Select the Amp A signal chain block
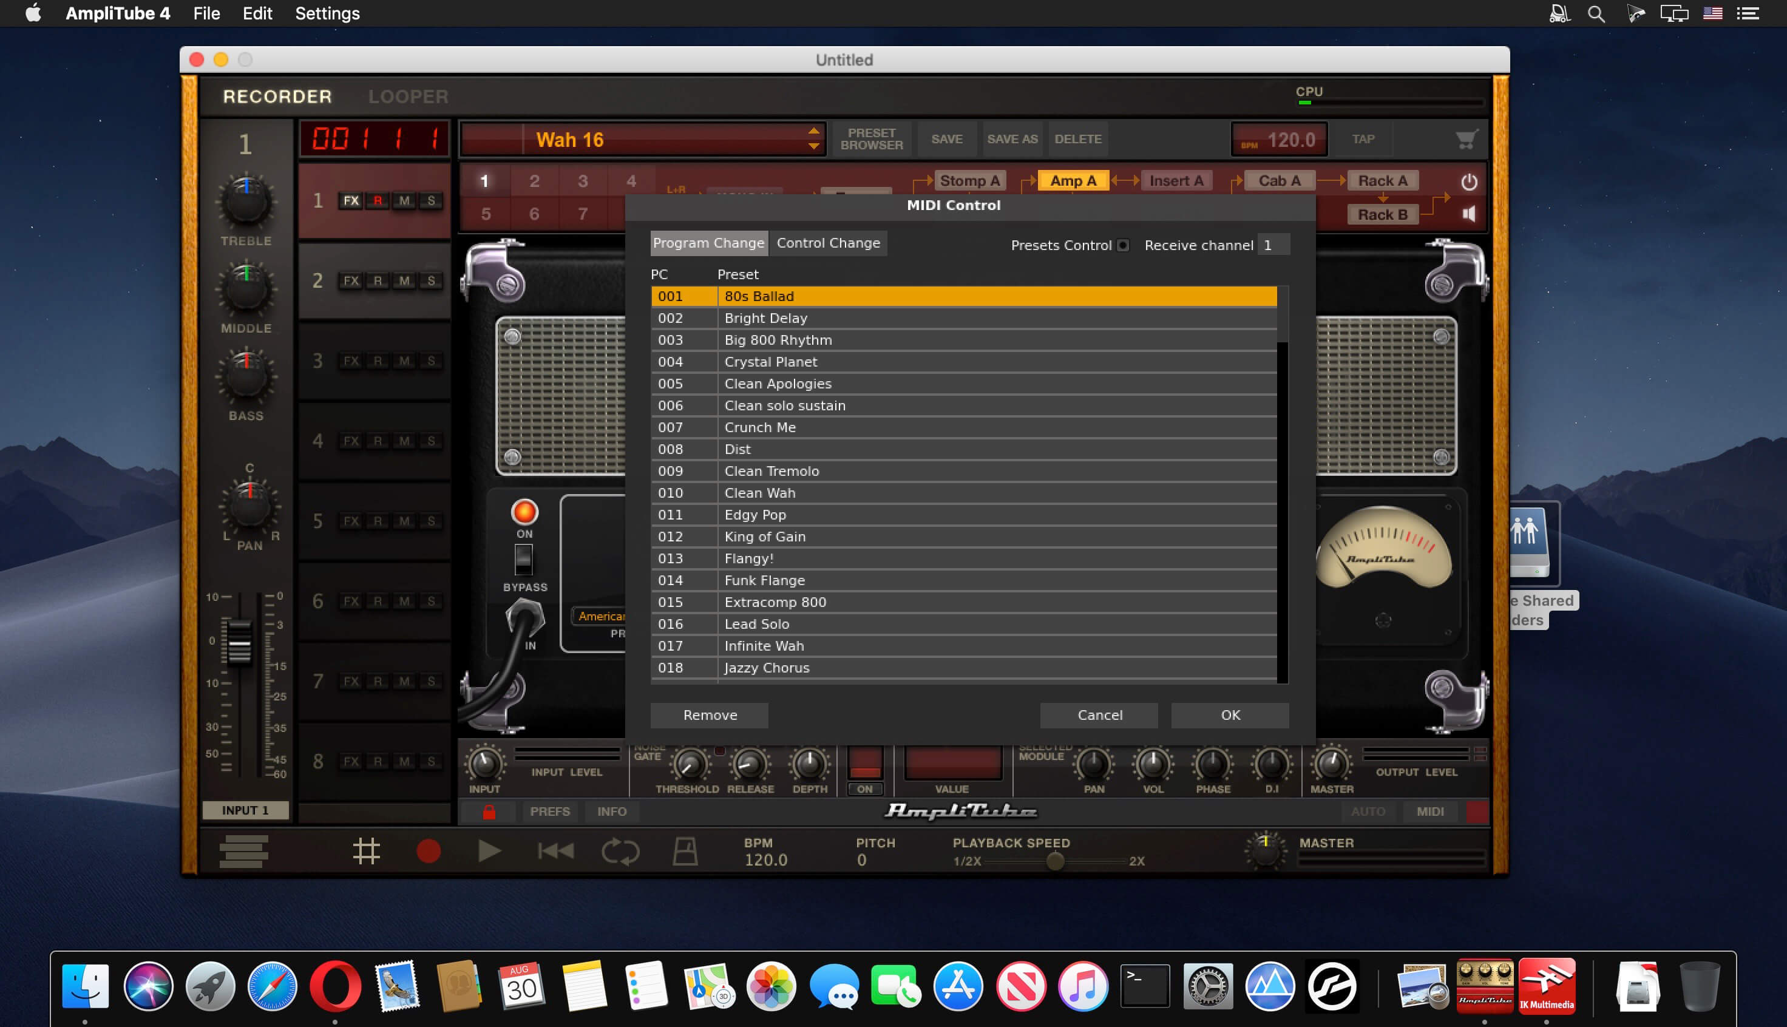The width and height of the screenshot is (1787, 1027). pyautogui.click(x=1073, y=180)
